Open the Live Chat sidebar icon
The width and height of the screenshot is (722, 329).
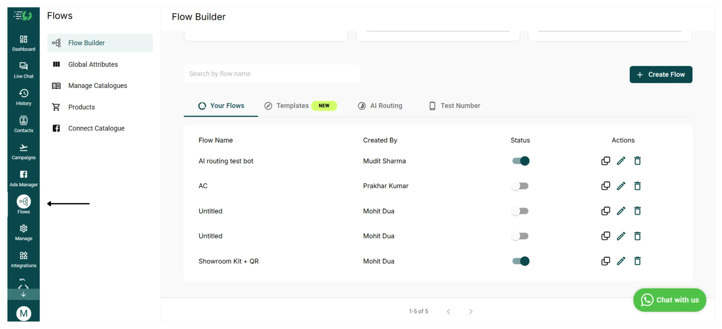point(23,70)
